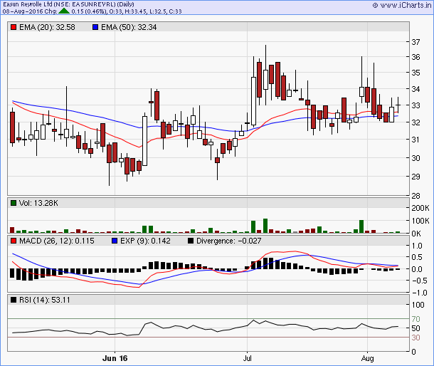The height and width of the screenshot is (366, 434).
Task: Click the 'Jun 16' x-axis label
Action: (115, 358)
